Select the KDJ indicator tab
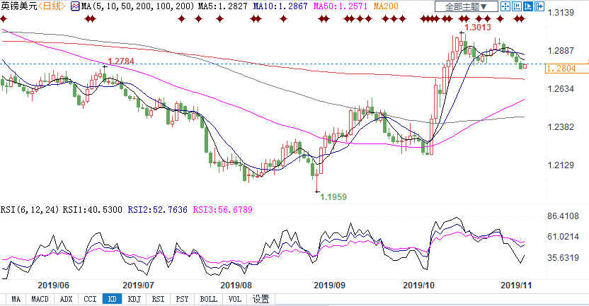589x306 pixels. [135, 300]
